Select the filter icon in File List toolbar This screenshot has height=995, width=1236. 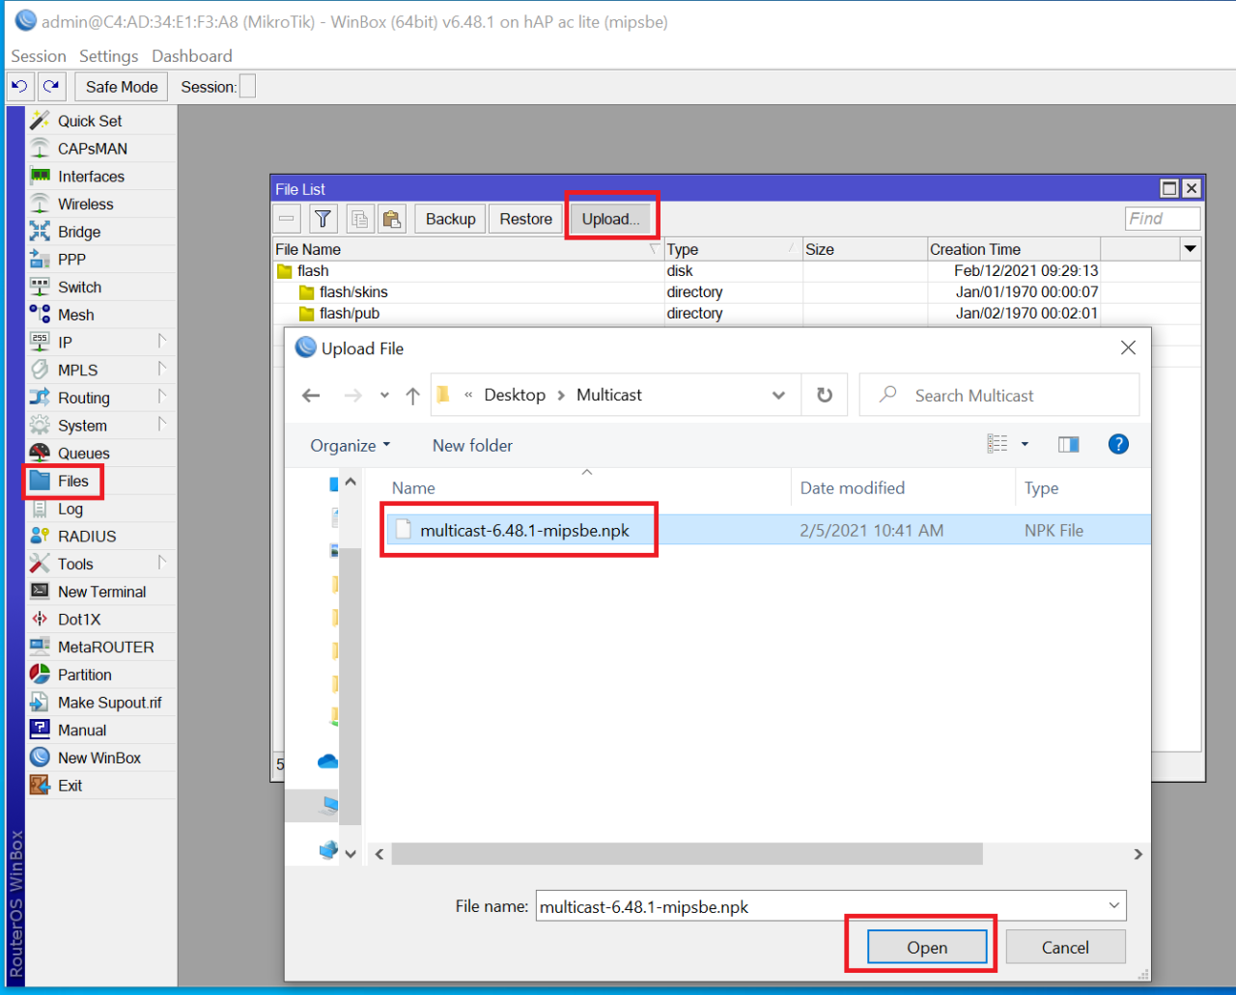point(323,218)
